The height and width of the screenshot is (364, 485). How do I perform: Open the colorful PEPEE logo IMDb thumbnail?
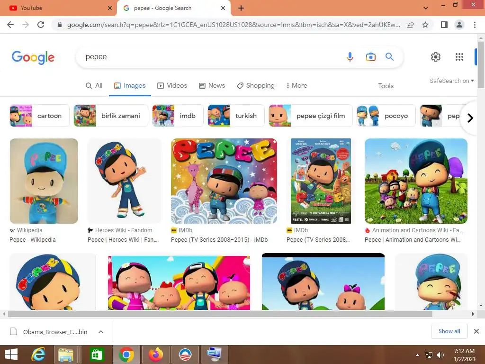224,181
